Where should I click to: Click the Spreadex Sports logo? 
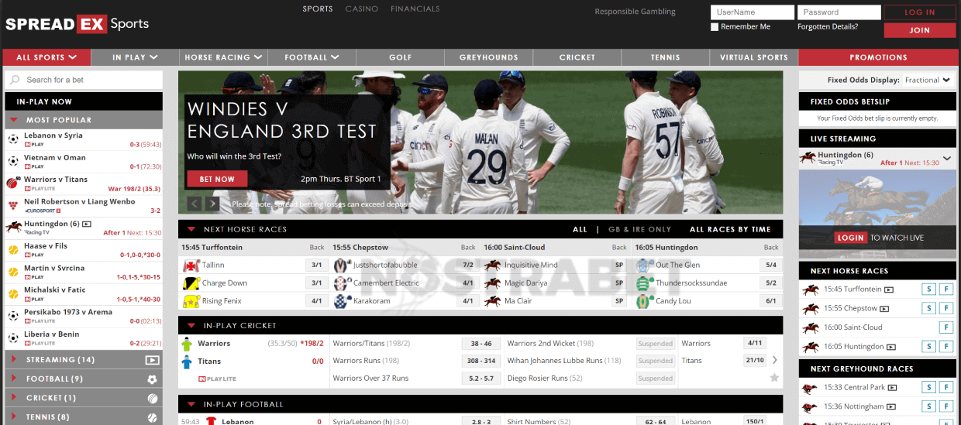pos(77,24)
